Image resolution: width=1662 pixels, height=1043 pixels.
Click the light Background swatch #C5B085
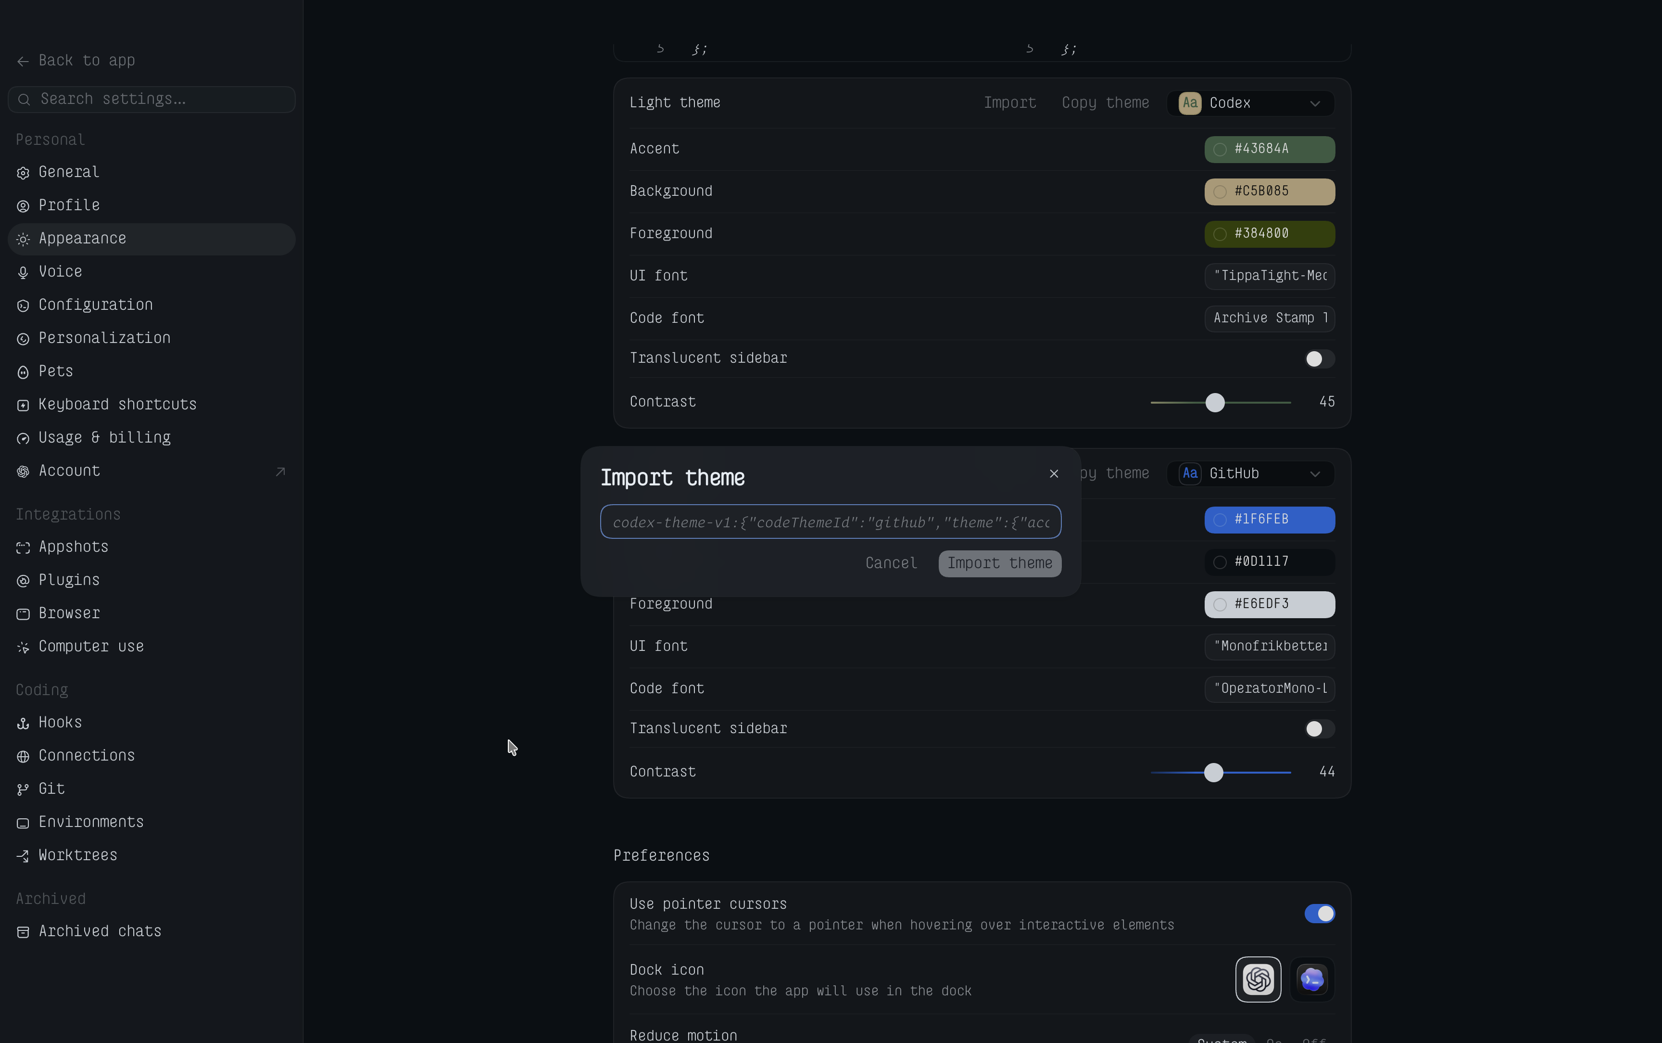pos(1269,191)
